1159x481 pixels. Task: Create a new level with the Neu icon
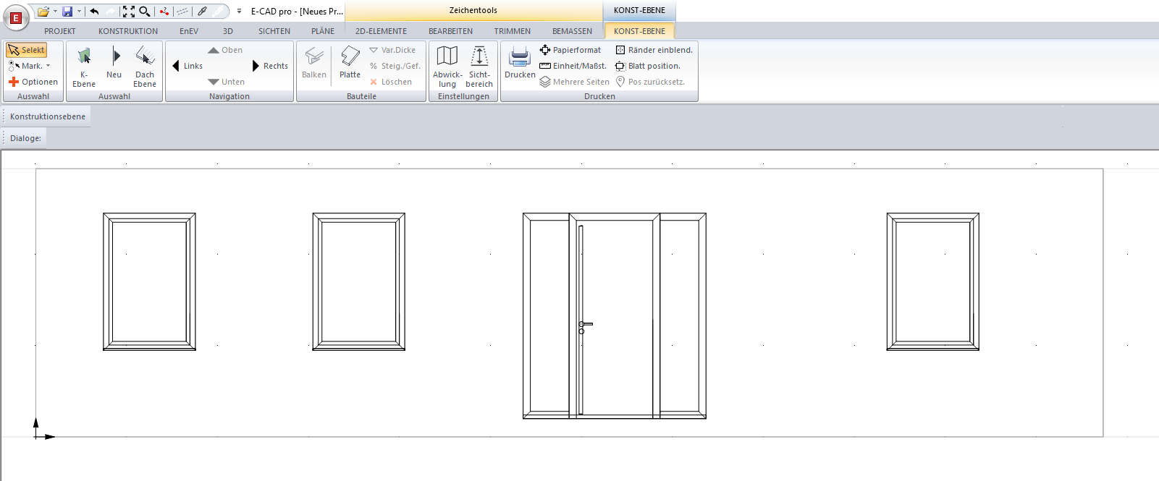point(114,63)
